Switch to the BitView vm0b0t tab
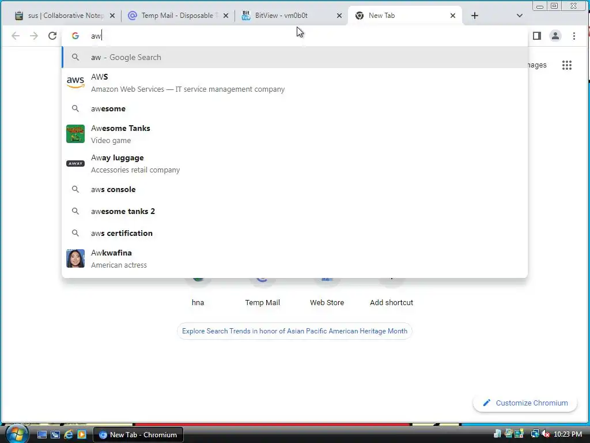The image size is (590, 443). (290, 16)
